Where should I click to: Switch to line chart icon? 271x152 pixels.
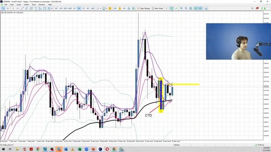coord(176,8)
